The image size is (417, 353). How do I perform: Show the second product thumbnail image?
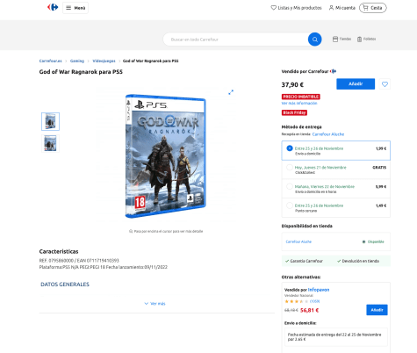click(50, 144)
